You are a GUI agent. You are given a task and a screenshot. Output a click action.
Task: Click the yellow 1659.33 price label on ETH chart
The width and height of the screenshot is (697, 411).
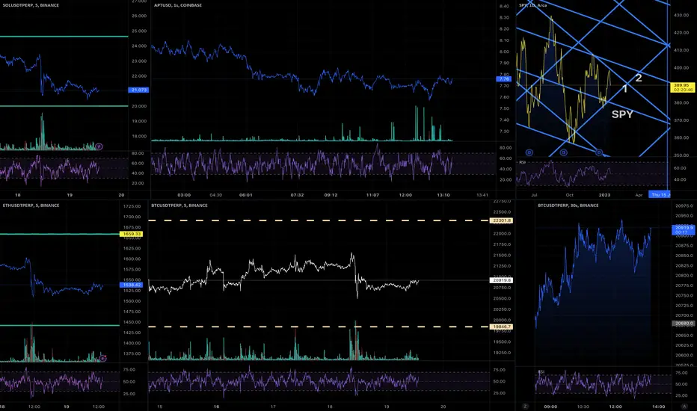(x=131, y=234)
